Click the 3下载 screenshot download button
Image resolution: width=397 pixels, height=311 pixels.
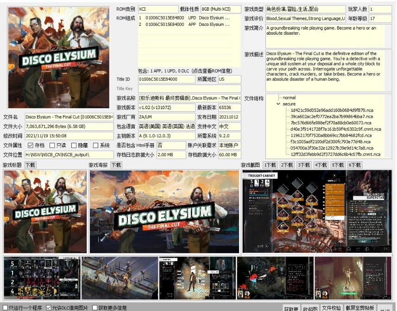[304, 165]
